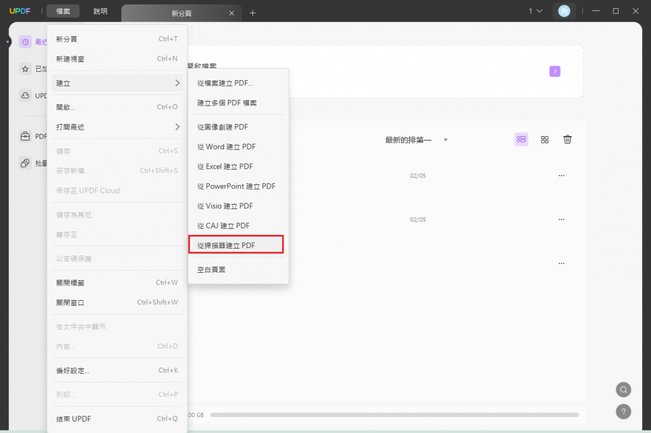Select 從圖像創建 PDF submenu item
This screenshot has width=651, height=433.
[238, 127]
